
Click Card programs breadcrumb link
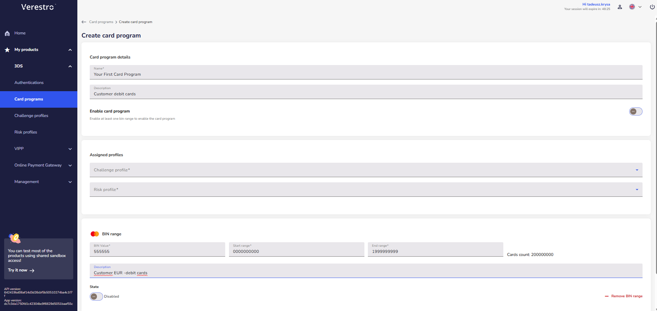101,22
